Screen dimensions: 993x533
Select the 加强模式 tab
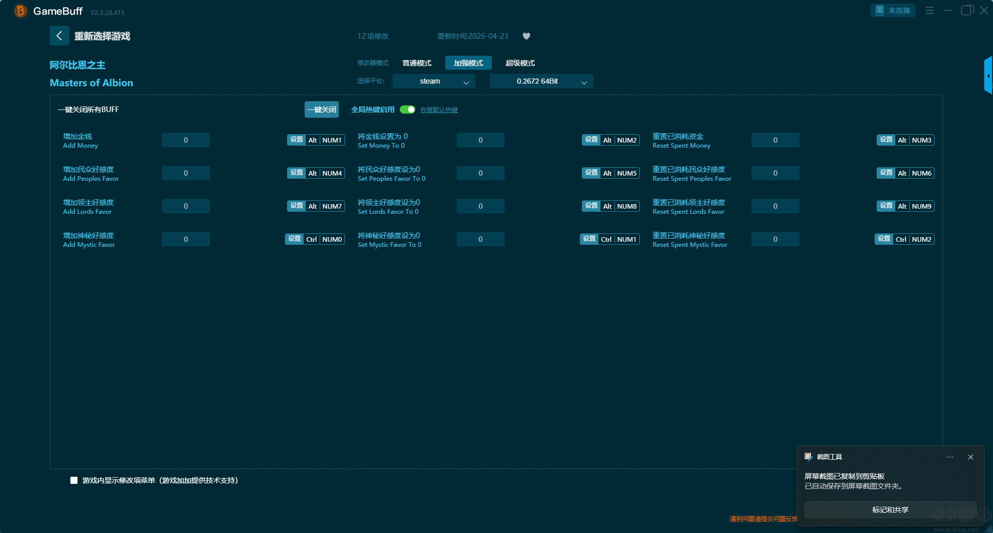[x=469, y=63]
